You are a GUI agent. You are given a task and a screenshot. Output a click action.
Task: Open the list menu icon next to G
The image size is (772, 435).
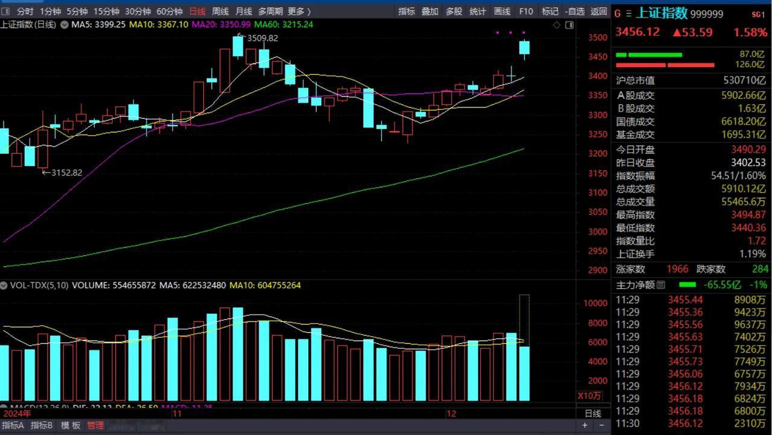click(x=628, y=13)
